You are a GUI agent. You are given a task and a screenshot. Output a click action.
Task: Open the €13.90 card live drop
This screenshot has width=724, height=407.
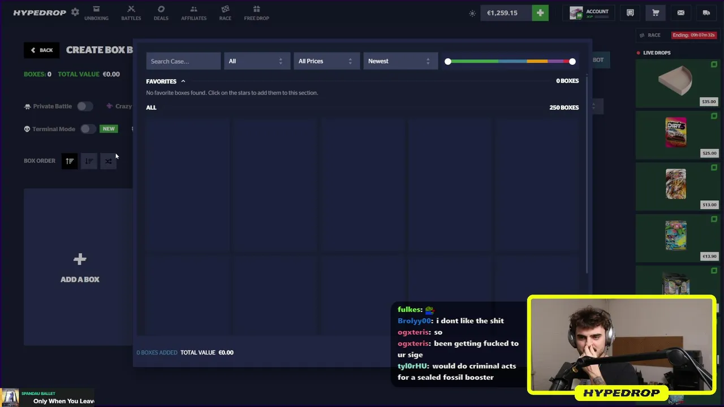click(677, 237)
